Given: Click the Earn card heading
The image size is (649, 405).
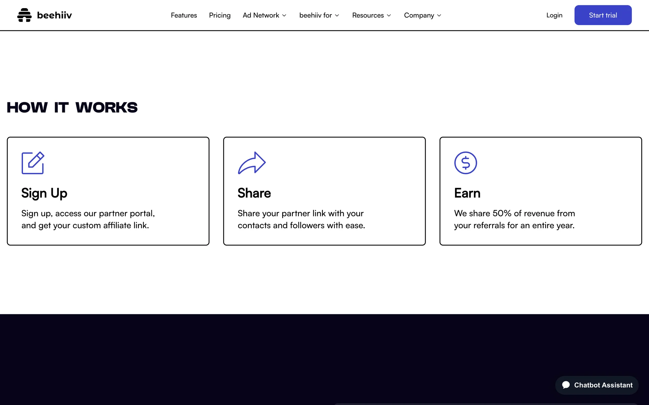Looking at the screenshot, I should tap(467, 193).
